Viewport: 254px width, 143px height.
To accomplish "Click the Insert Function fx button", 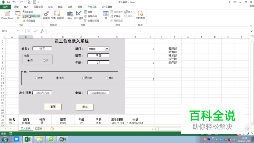I will pyautogui.click(x=42, y=31).
